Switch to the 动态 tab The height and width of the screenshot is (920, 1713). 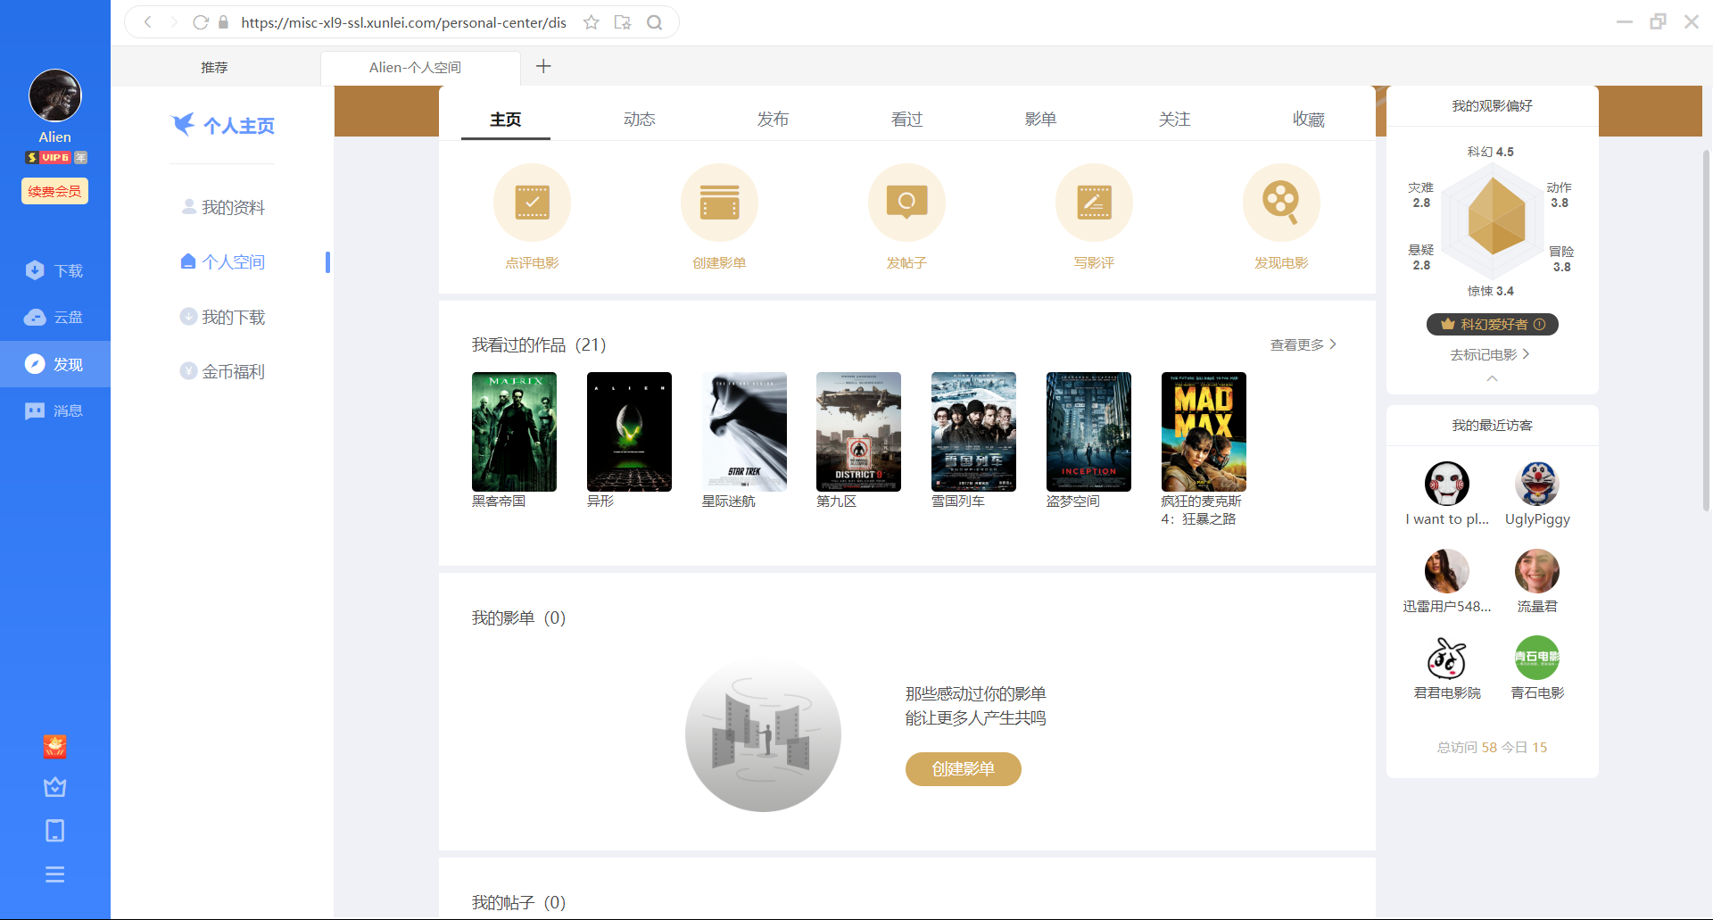pyautogui.click(x=639, y=120)
